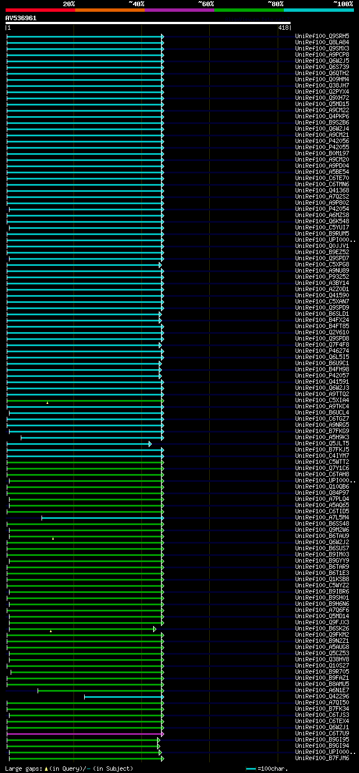The width and height of the screenshot is (359, 773).
Task: Select label UniRef100_Q41368
Action: [x=322, y=190]
